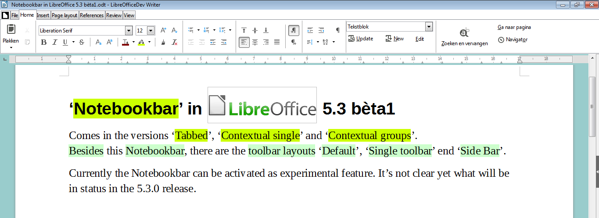
Task: Click the line spacing icon
Action: point(310,42)
